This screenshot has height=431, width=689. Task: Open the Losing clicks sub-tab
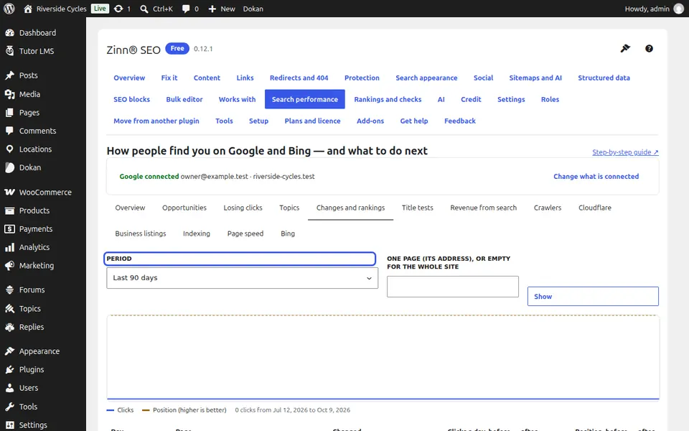243,208
